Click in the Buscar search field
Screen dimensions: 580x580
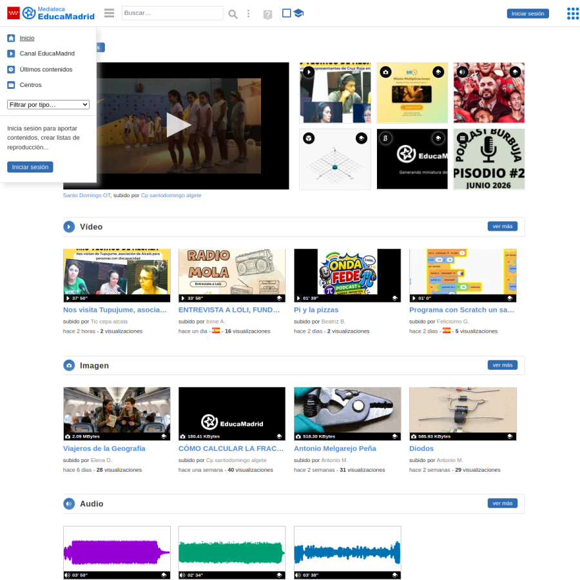coord(172,13)
